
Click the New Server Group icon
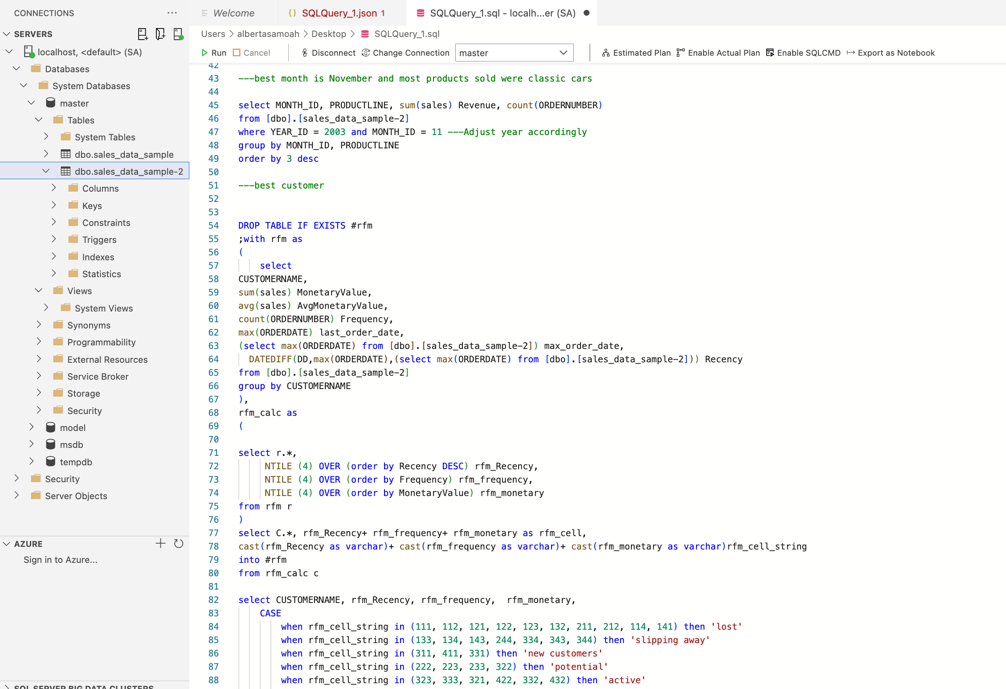[160, 34]
